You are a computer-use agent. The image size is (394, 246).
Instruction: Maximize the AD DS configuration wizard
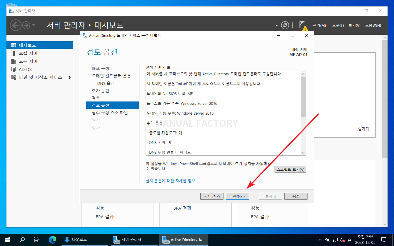pos(292,35)
